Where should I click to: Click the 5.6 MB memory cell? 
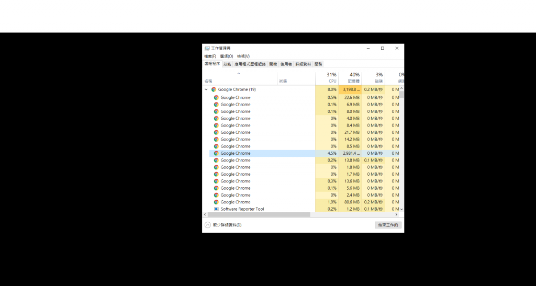pos(350,188)
